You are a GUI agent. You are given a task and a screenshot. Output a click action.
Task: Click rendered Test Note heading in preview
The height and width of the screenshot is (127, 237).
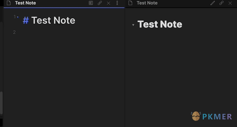point(160,24)
